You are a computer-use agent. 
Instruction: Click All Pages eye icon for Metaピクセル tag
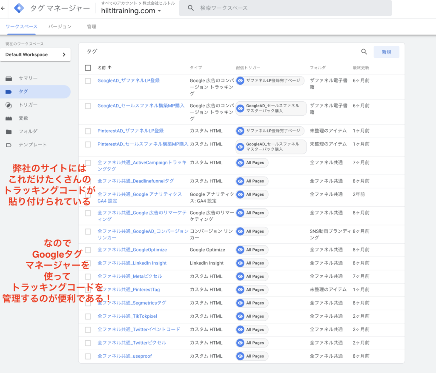pos(240,276)
